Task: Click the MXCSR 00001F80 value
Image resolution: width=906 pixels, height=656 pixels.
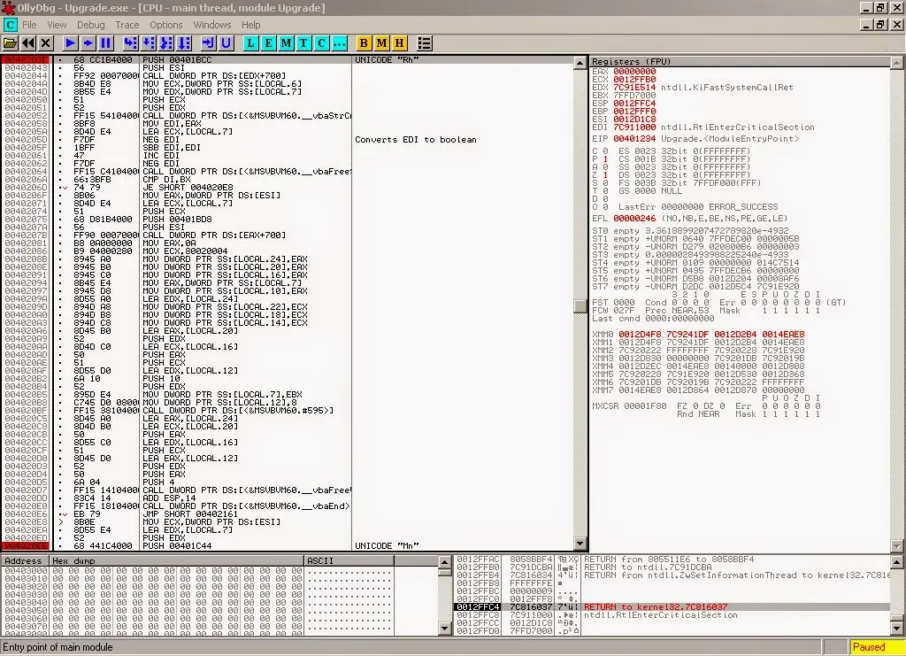Action: (645, 406)
